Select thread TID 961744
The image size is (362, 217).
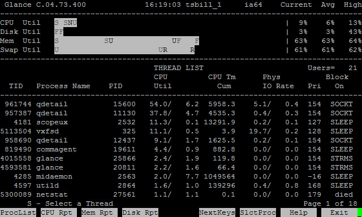(x=18, y=104)
